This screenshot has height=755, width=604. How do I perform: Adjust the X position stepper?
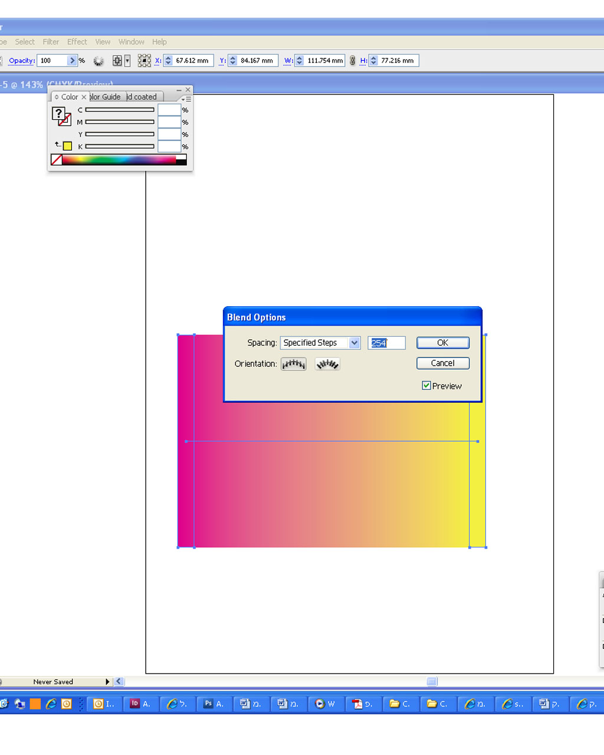click(168, 61)
